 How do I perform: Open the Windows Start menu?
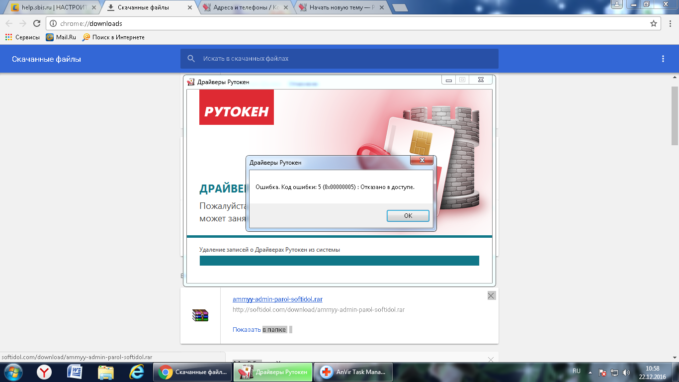click(13, 372)
